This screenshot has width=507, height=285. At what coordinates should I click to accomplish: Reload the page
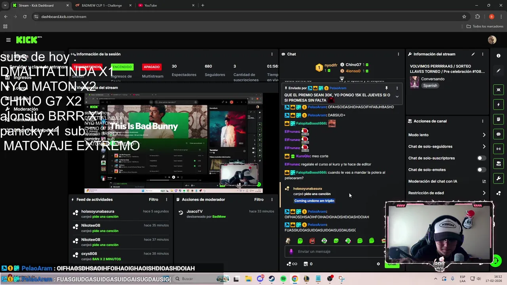[25, 17]
